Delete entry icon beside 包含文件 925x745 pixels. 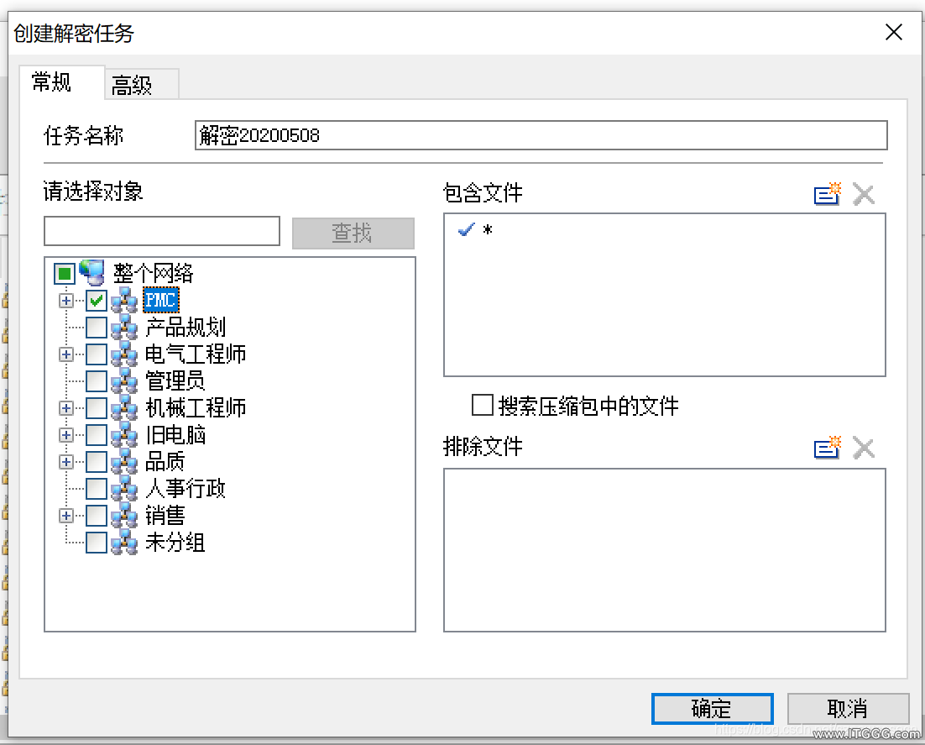pos(864,194)
